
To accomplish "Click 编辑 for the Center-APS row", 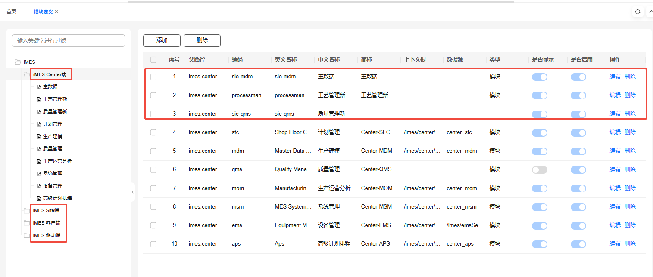I will [x=615, y=243].
